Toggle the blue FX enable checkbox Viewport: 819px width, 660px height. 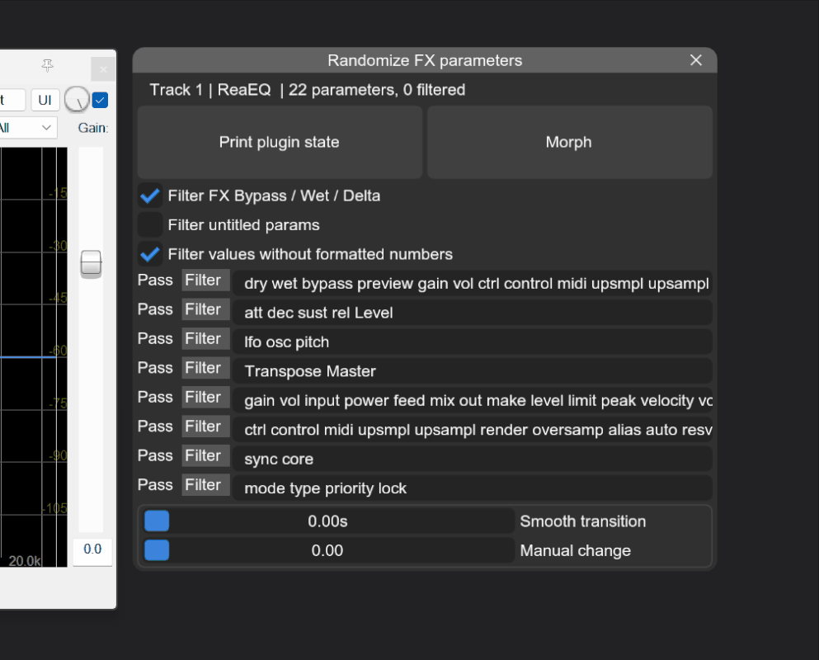(x=100, y=100)
